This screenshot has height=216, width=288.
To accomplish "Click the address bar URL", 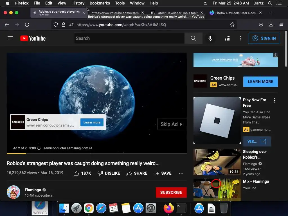I will (x=121, y=25).
